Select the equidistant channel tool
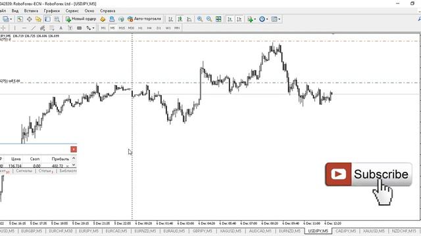 coord(42,28)
